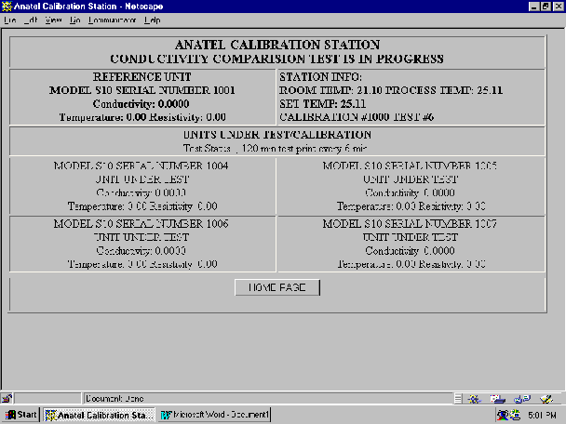Click the HOME PAGE button
566x424 pixels.
(x=277, y=287)
